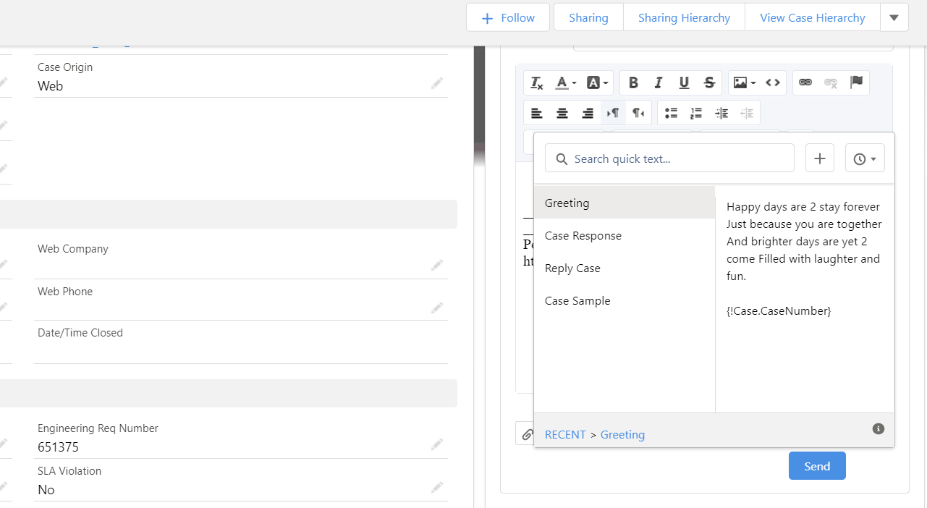Insert a bulleted list
This screenshot has width=927, height=508.
tap(671, 113)
